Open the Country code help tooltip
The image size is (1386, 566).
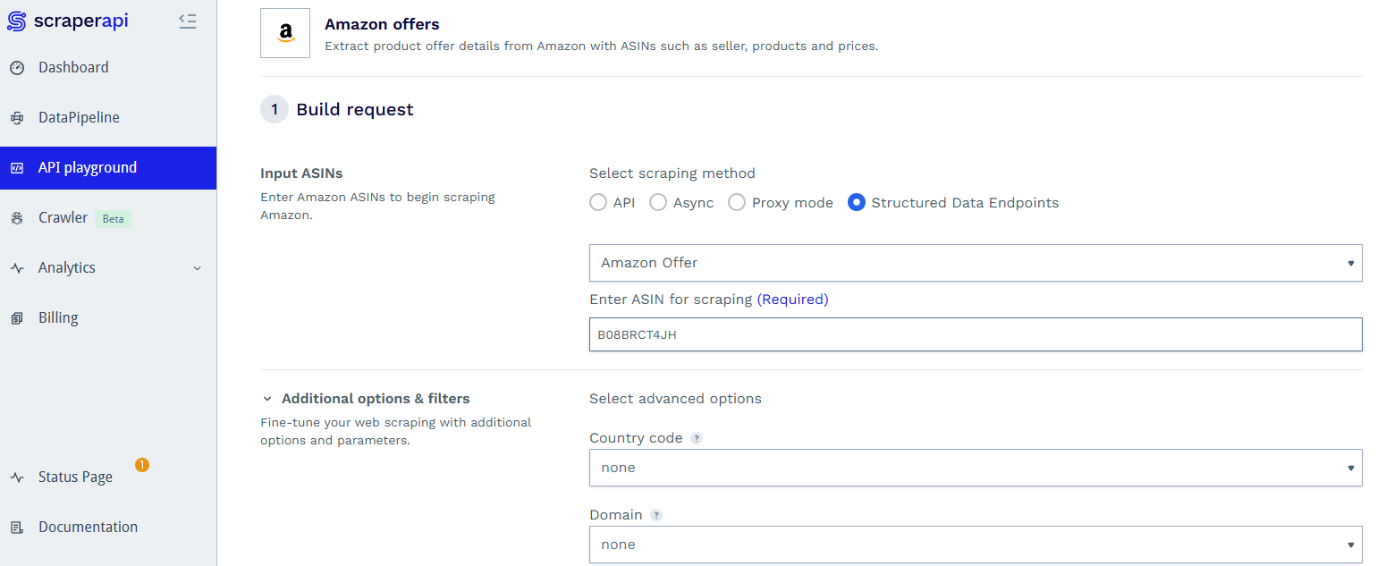[697, 437]
